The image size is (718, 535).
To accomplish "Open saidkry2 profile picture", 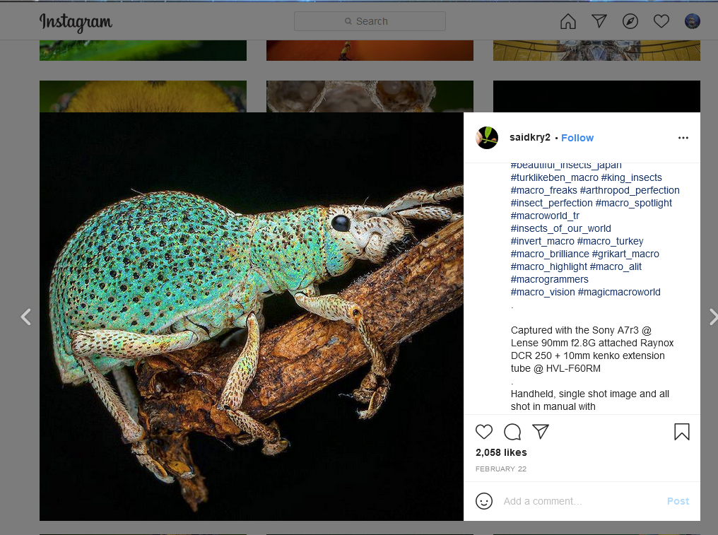I will [x=487, y=138].
